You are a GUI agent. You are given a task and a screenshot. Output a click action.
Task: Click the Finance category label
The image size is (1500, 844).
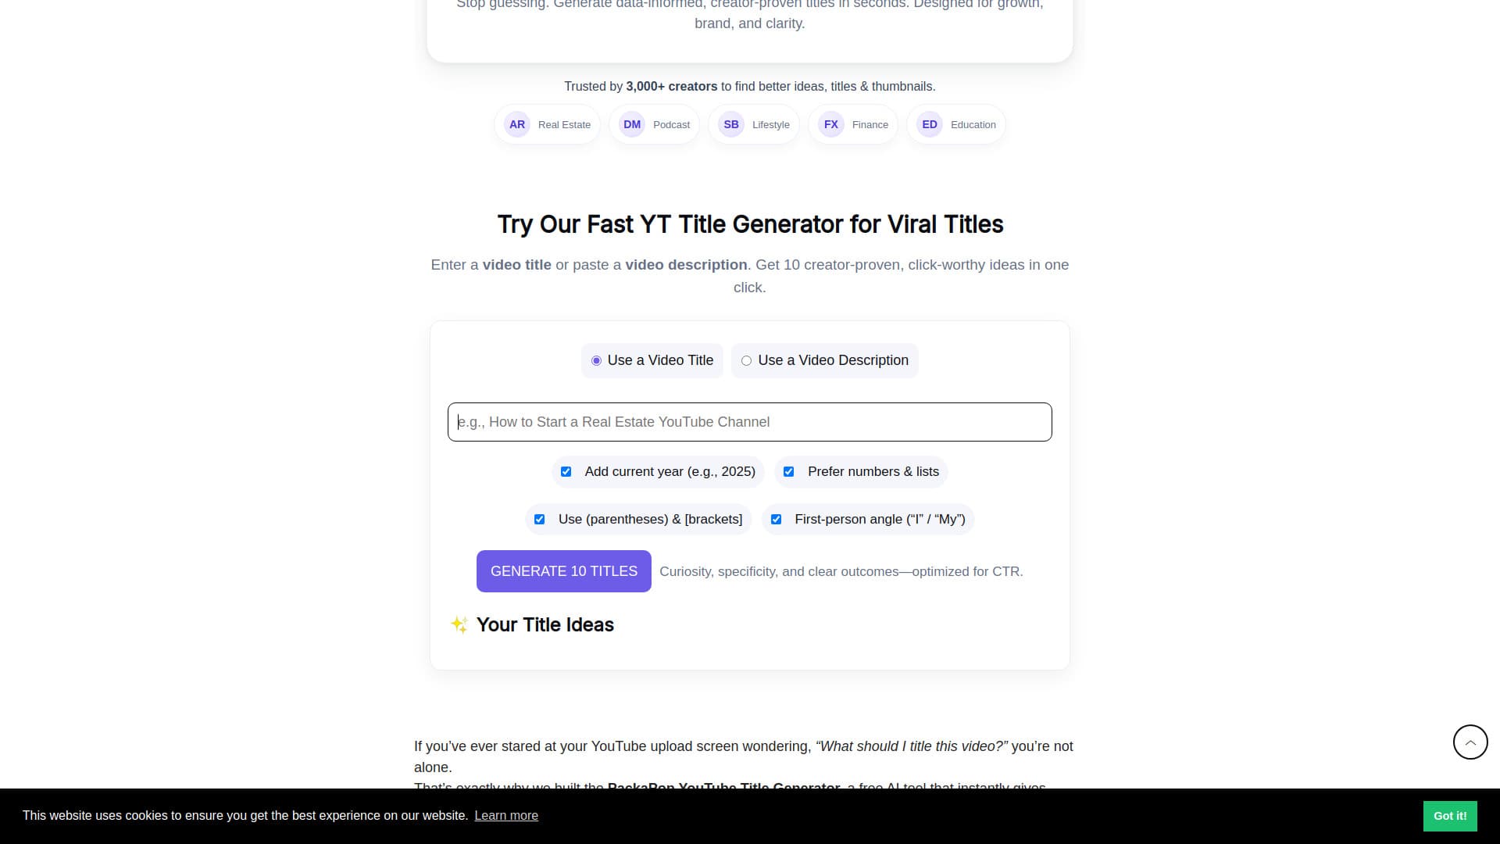tap(870, 124)
